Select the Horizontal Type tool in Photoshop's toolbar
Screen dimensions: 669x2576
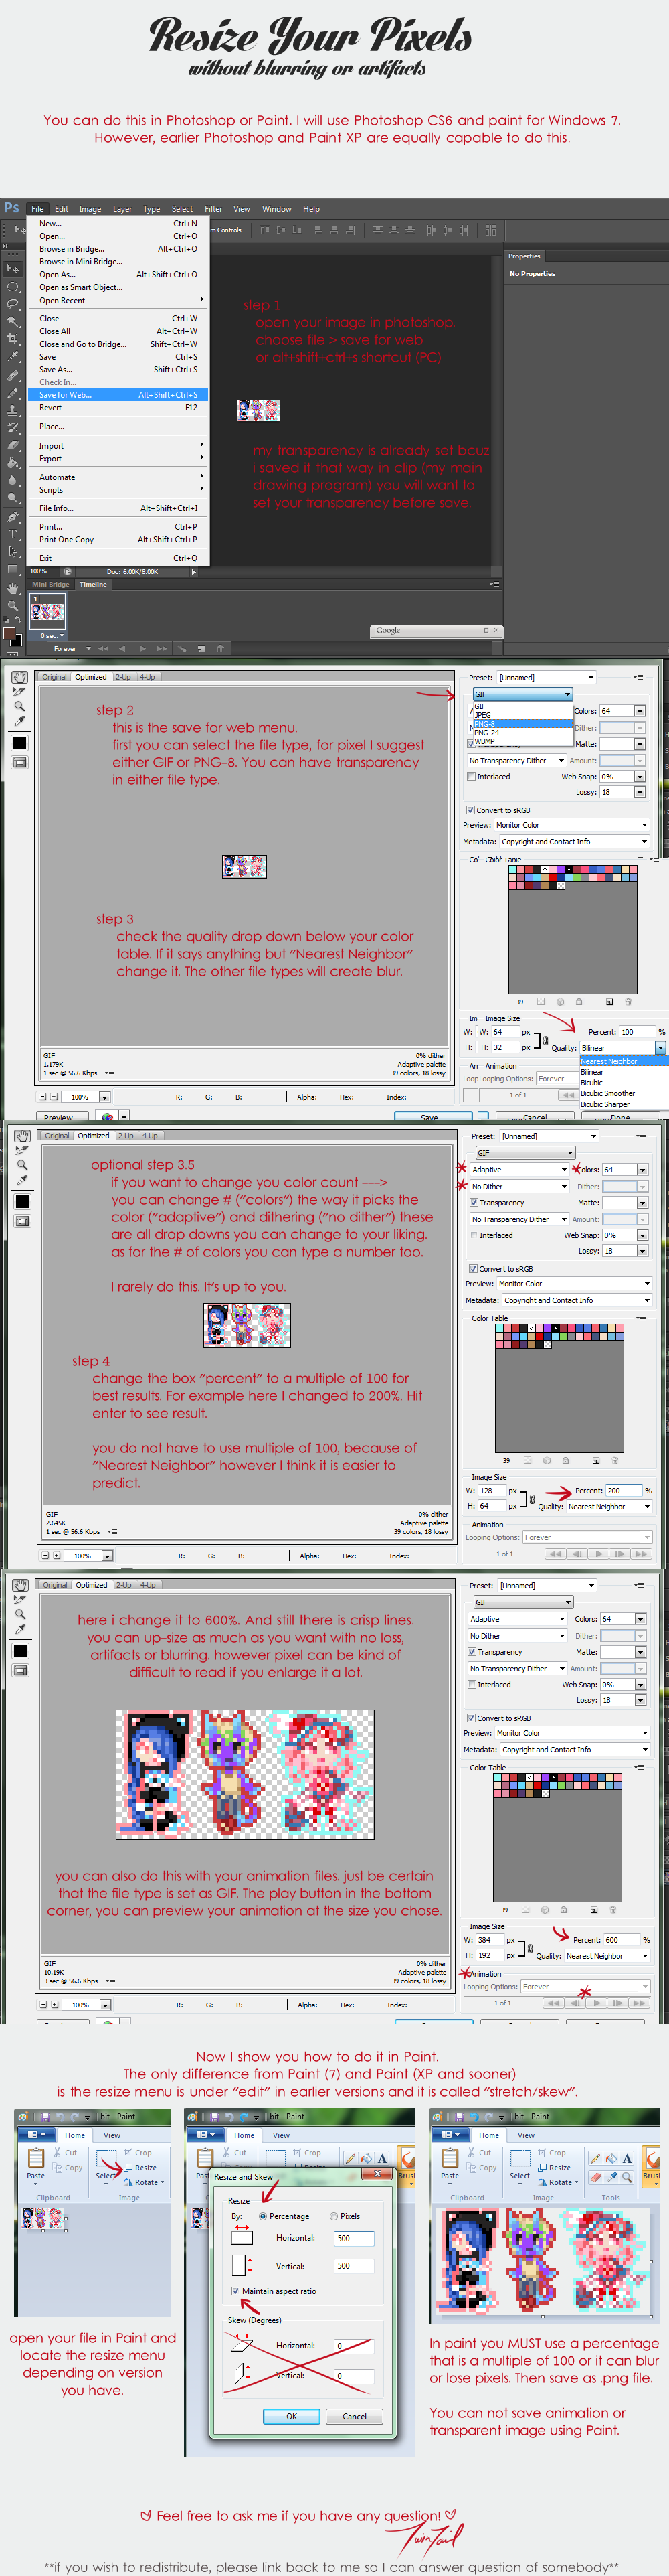(x=13, y=535)
